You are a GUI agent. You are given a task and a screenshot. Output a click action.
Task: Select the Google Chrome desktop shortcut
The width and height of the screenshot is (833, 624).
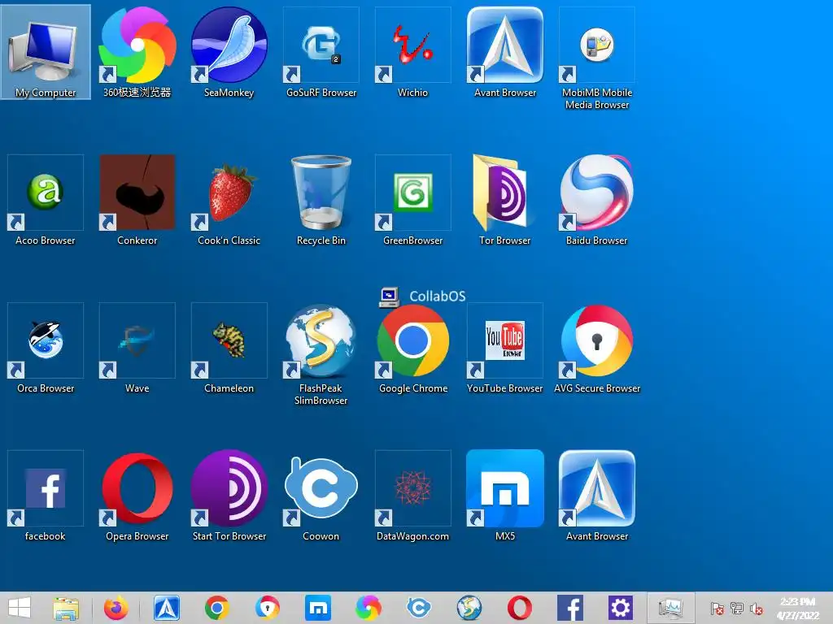[412, 348]
